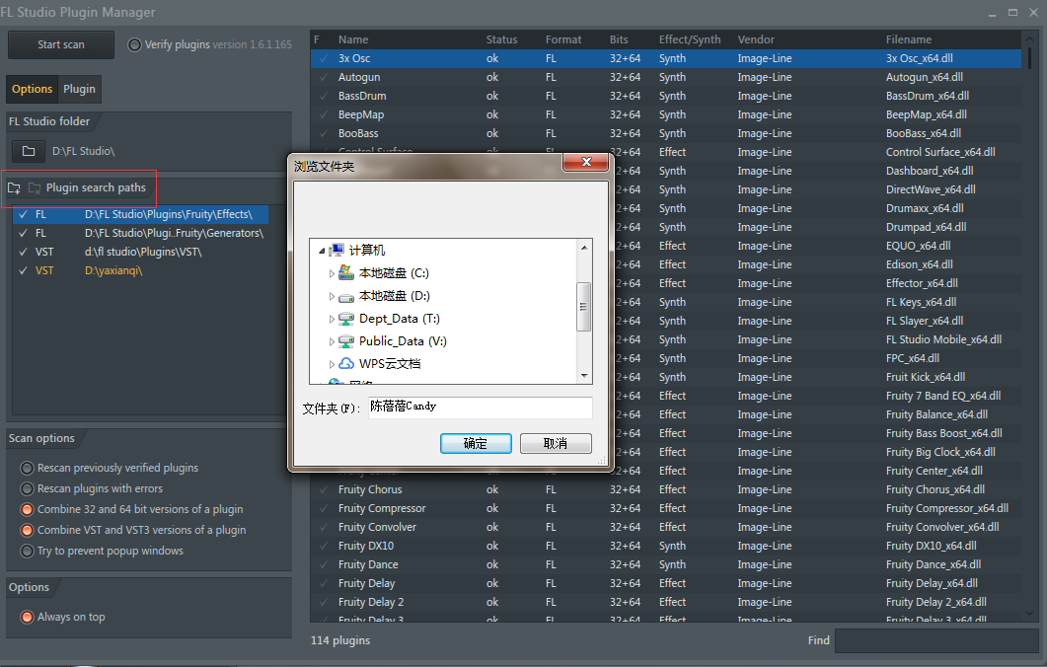Uncheck the Fruity\Effects FL search path
The image size is (1047, 667).
(x=24, y=214)
